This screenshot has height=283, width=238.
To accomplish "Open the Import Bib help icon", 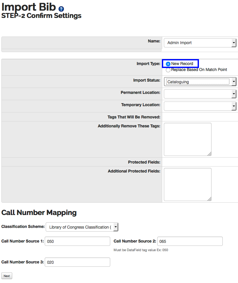I will coord(61,9).
